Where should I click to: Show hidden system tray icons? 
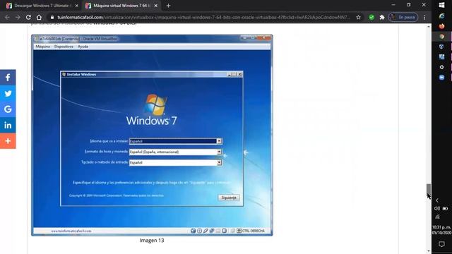[437, 200]
